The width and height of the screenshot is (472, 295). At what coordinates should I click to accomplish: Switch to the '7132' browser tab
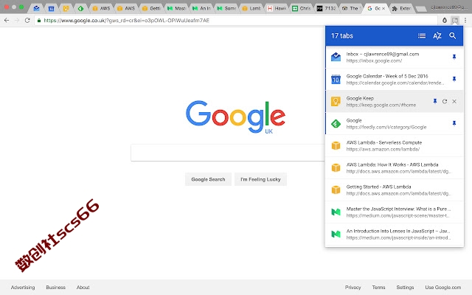[327, 8]
